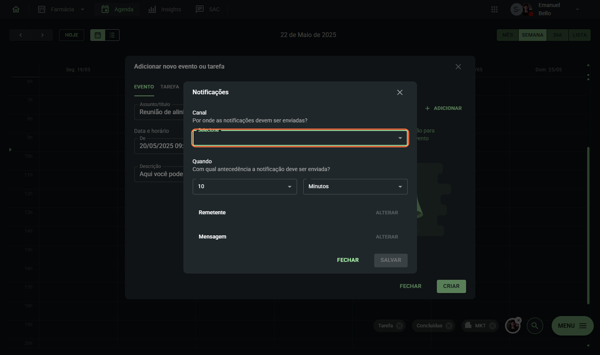Remove the Concluídas filter chip
Viewport: 600px width, 355px height.
pyautogui.click(x=449, y=326)
